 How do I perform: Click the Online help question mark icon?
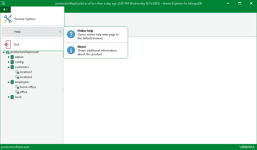[71, 34]
